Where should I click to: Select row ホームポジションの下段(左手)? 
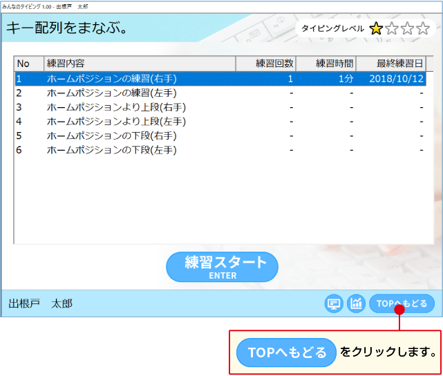click(x=220, y=150)
